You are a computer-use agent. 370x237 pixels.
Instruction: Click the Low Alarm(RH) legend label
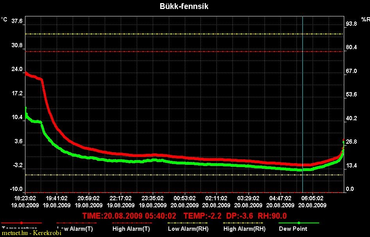[188, 229]
